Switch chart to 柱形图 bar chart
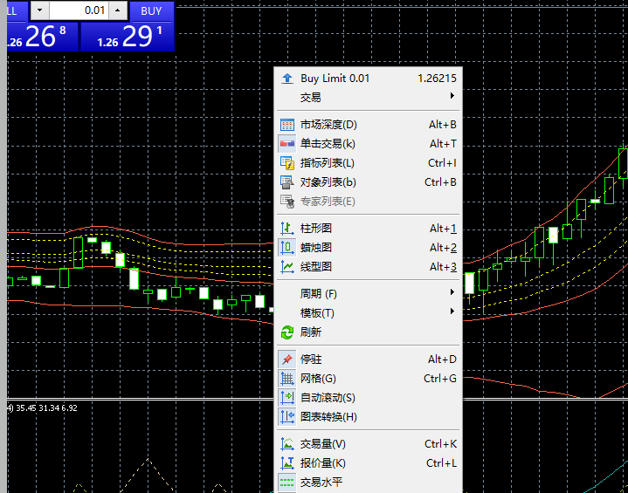This screenshot has width=628, height=493. pos(316,228)
